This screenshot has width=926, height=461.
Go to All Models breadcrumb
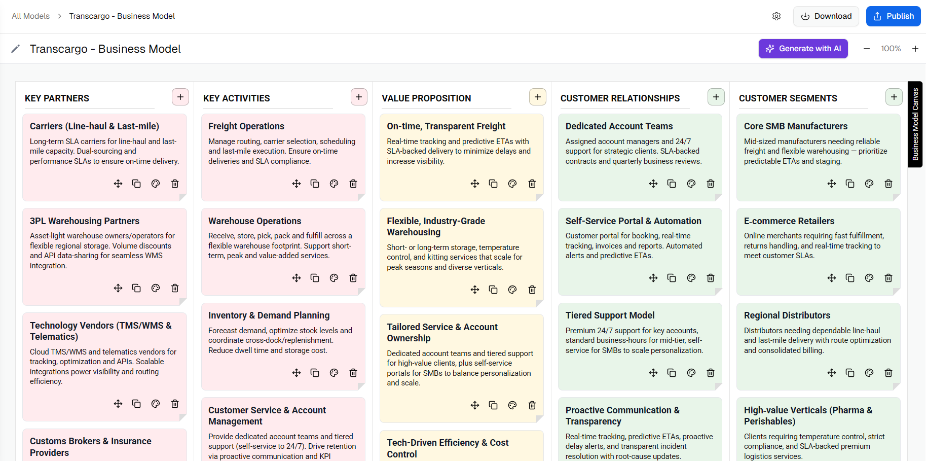pos(31,16)
